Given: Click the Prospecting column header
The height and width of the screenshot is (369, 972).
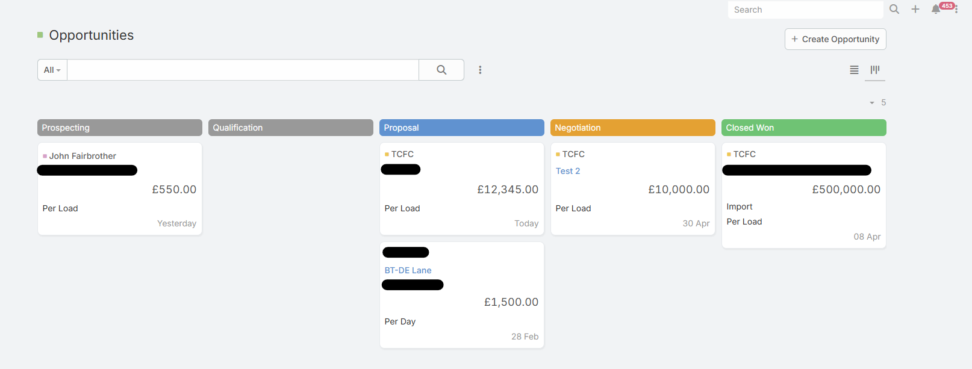Looking at the screenshot, I should pyautogui.click(x=119, y=128).
